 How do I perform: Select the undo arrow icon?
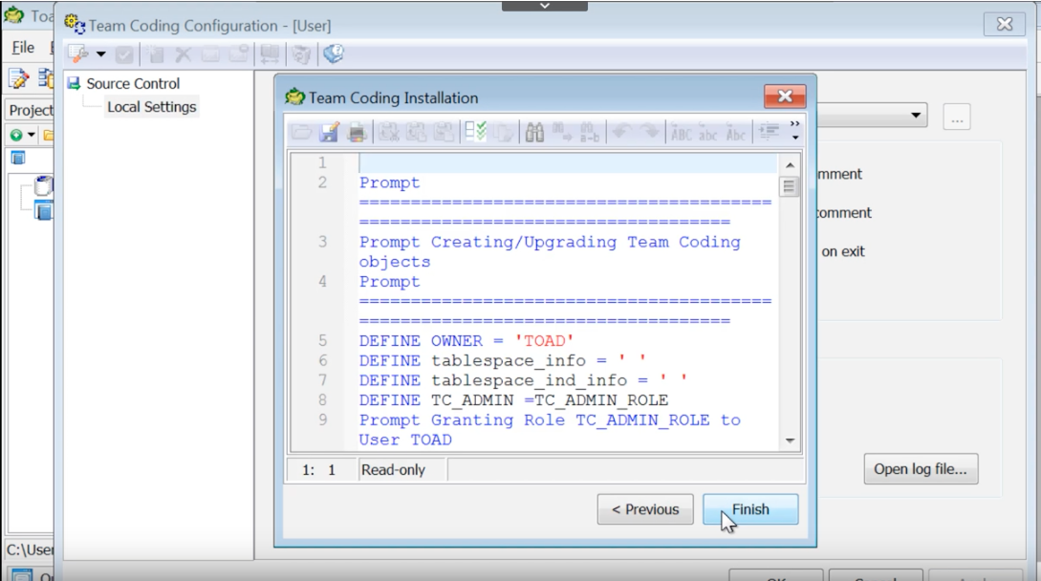pos(621,131)
